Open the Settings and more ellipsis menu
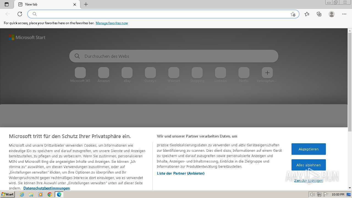 click(x=344, y=14)
